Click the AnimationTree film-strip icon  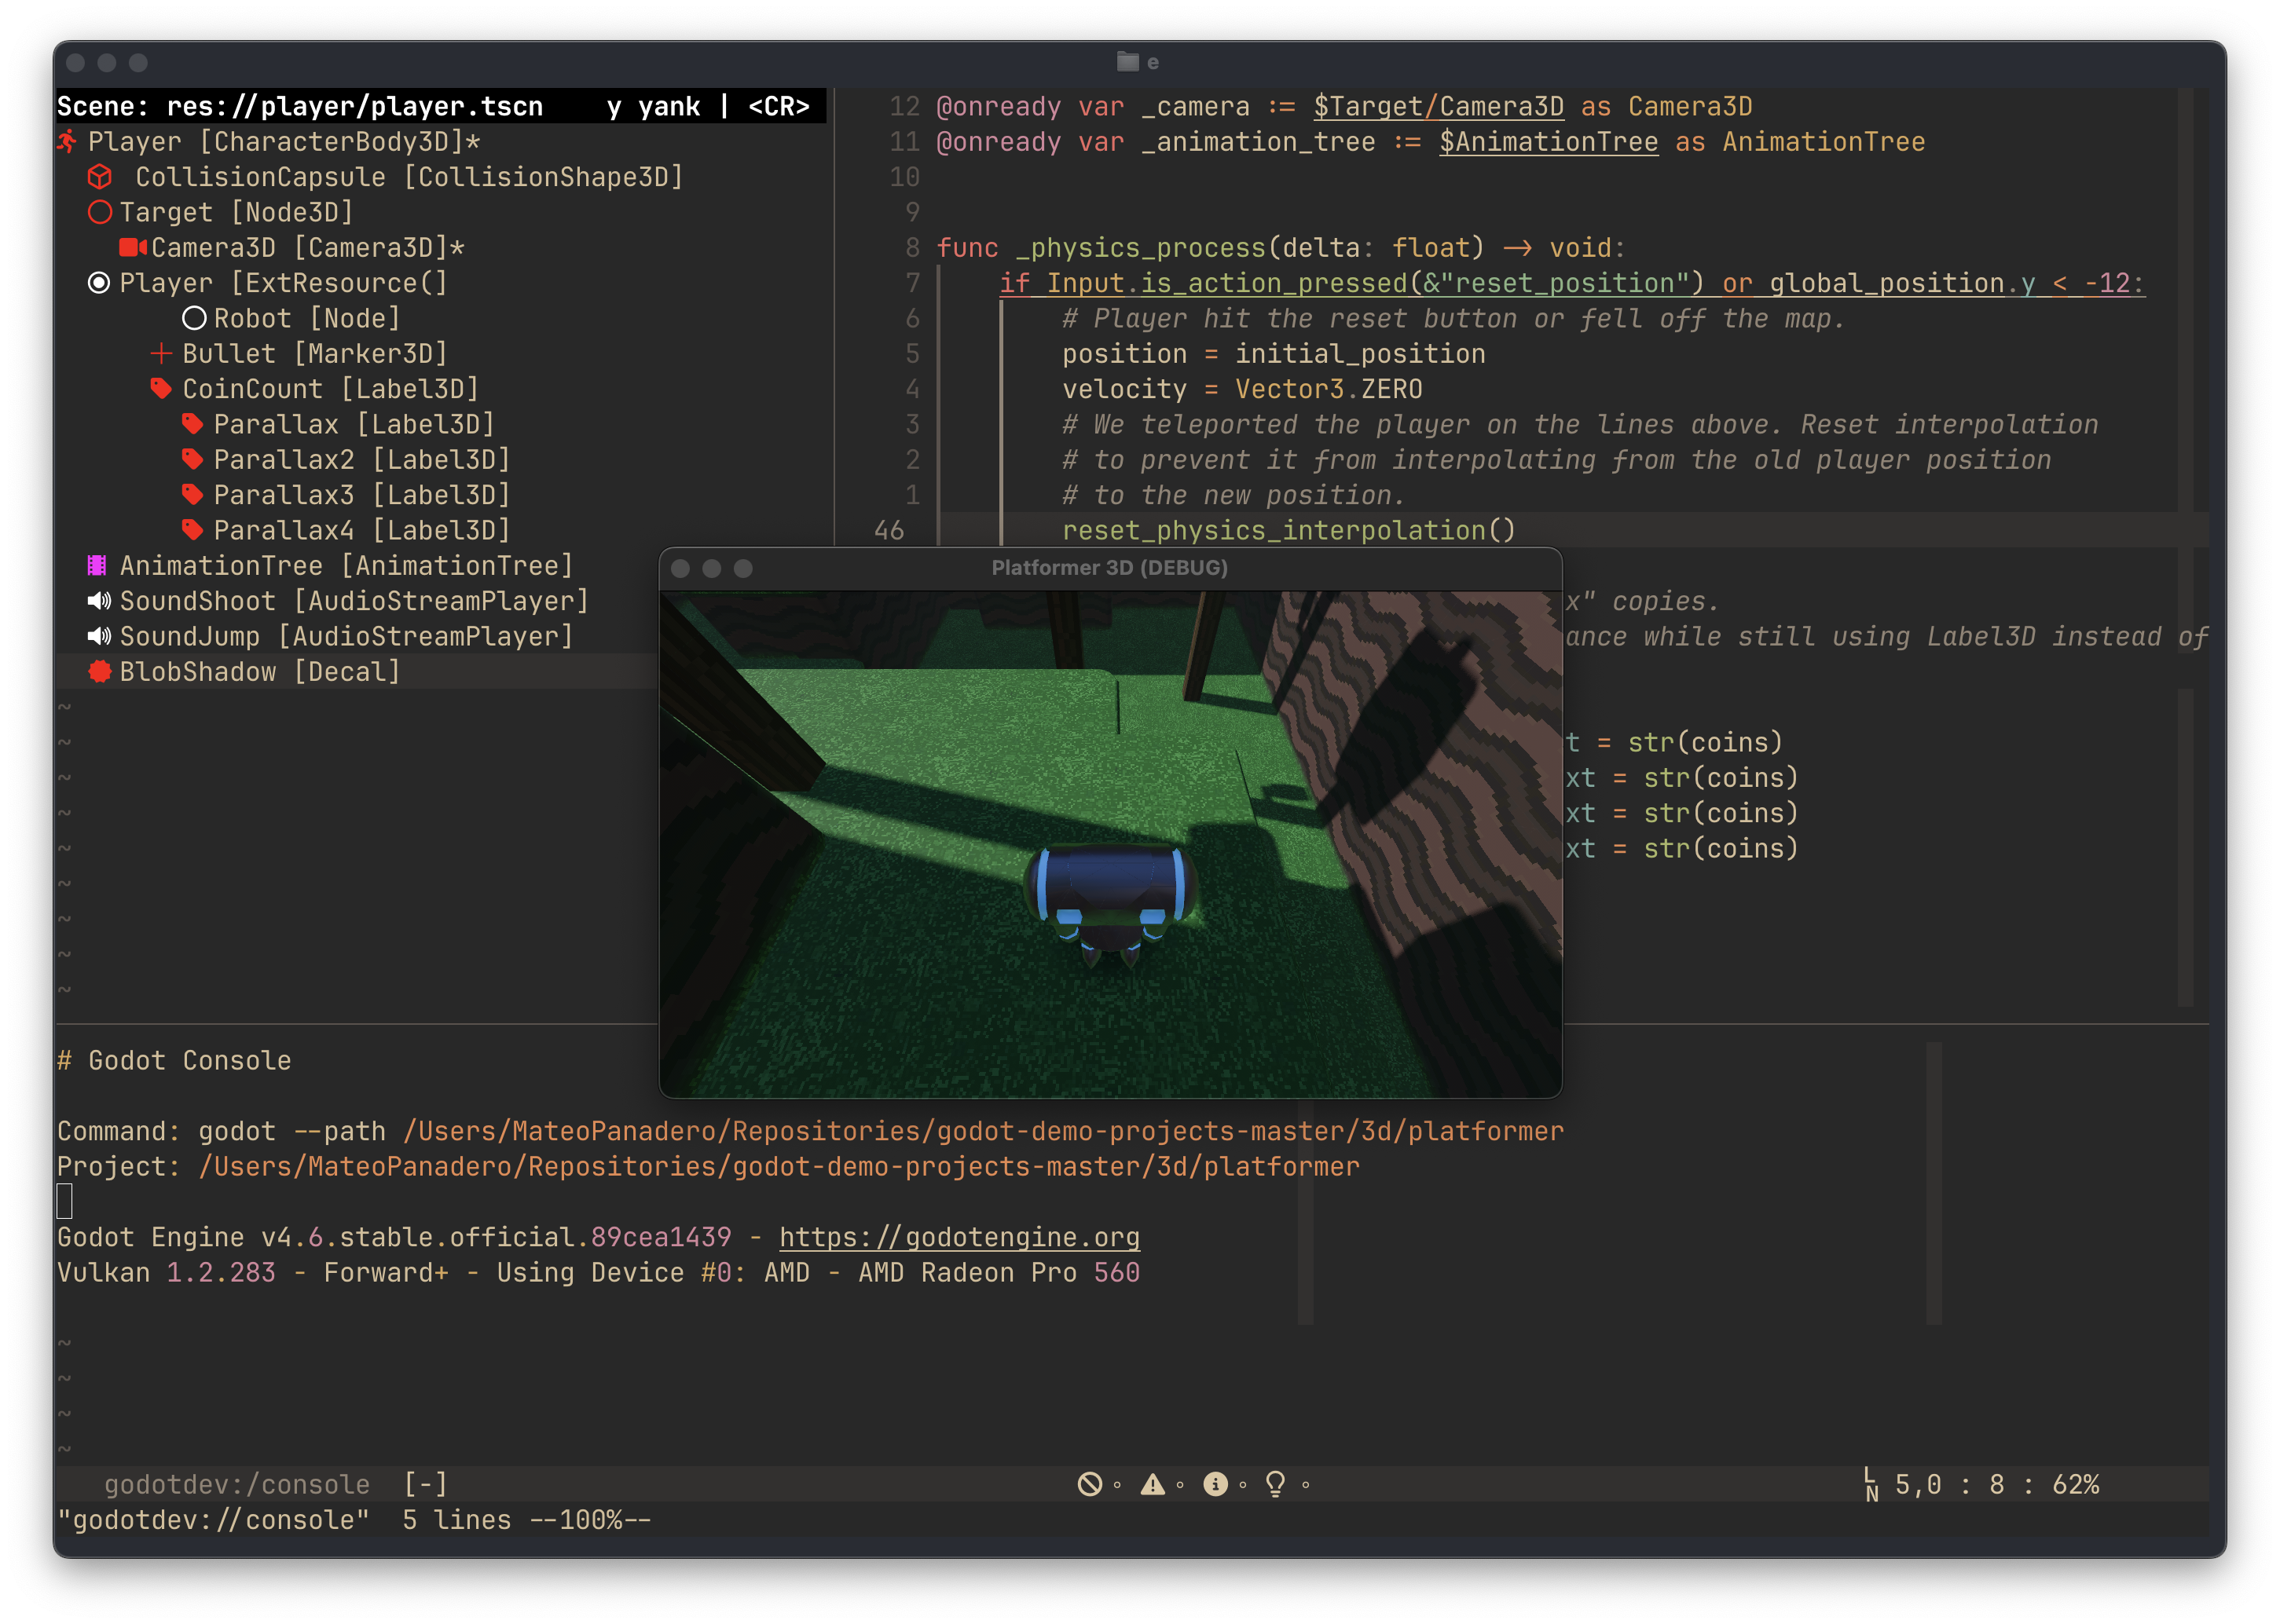pyautogui.click(x=97, y=565)
